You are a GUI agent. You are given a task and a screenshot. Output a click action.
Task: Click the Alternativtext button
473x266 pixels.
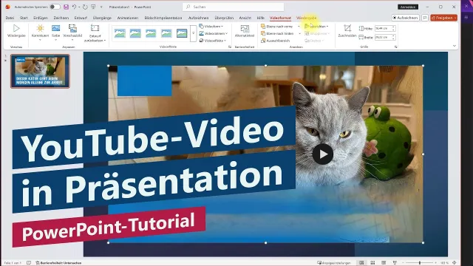click(245, 31)
